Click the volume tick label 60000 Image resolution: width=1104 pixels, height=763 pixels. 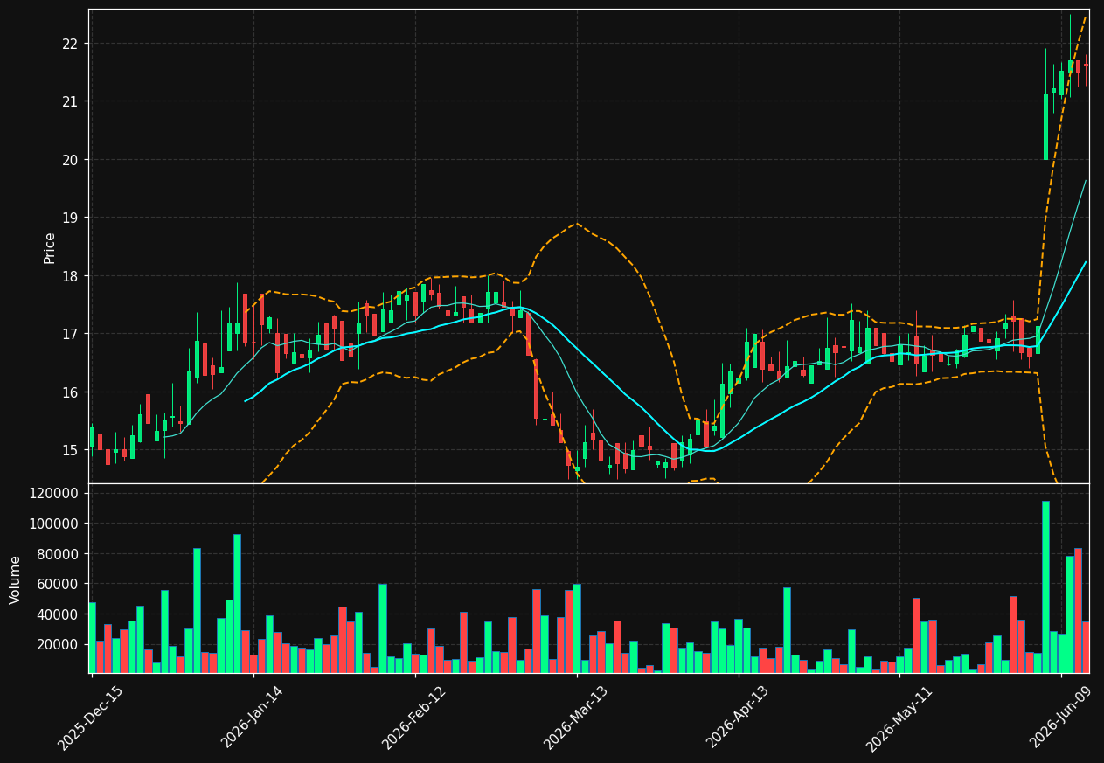(58, 584)
